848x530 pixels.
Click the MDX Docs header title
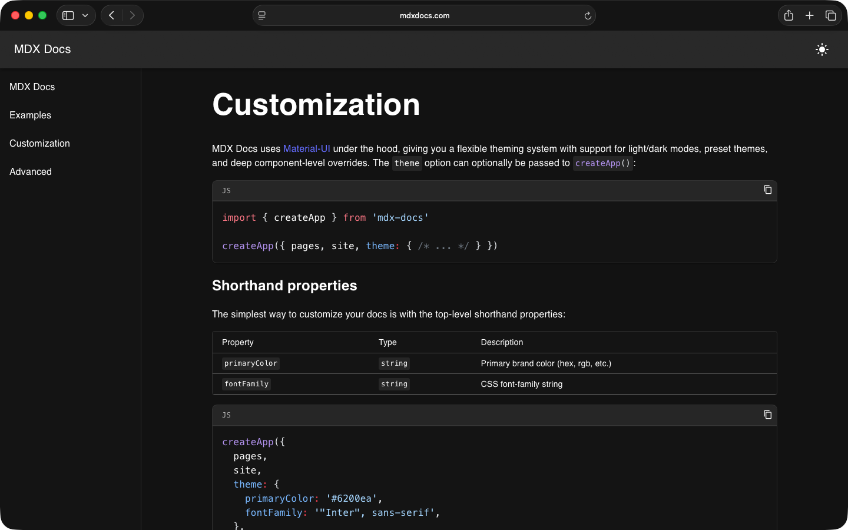42,49
